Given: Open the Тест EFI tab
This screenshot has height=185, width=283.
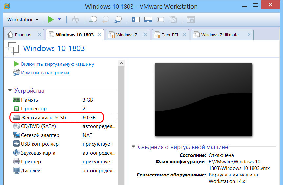Looking at the screenshot, I should [x=171, y=35].
